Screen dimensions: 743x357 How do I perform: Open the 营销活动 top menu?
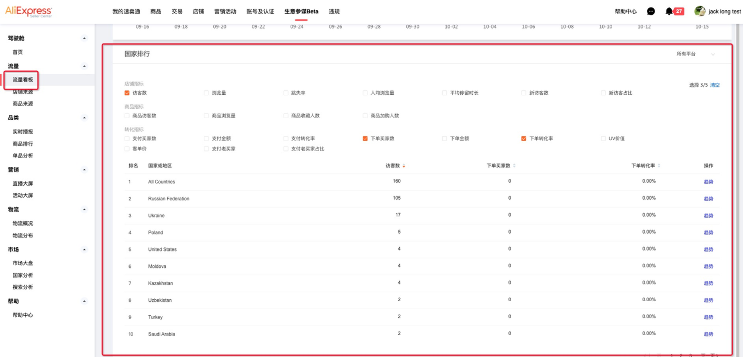225,12
